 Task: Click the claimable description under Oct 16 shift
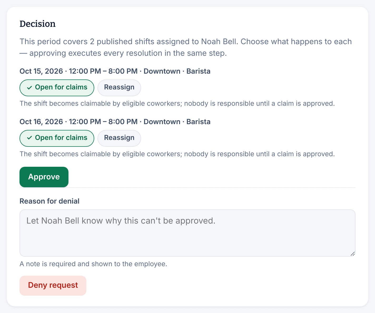177,154
